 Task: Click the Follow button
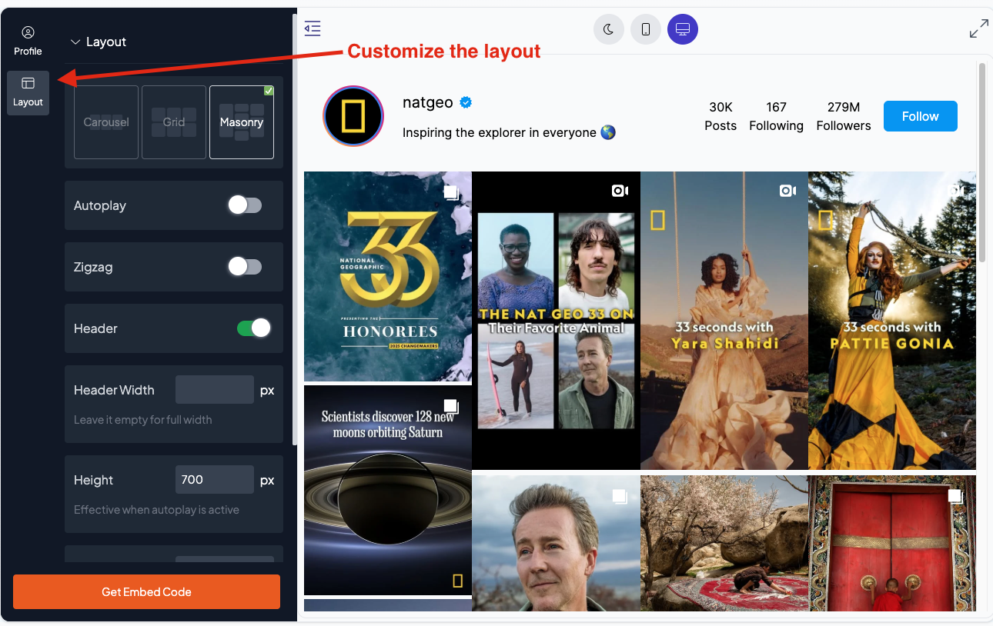pyautogui.click(x=921, y=116)
